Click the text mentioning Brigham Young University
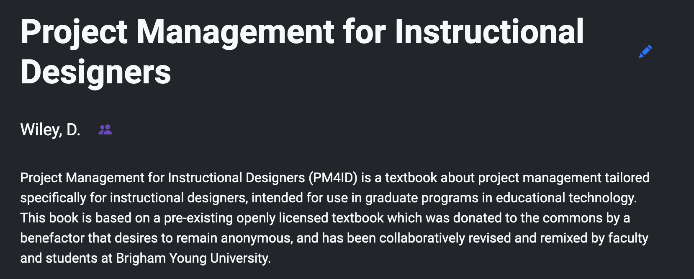Screen dimensions: 694x279 [x=193, y=258]
